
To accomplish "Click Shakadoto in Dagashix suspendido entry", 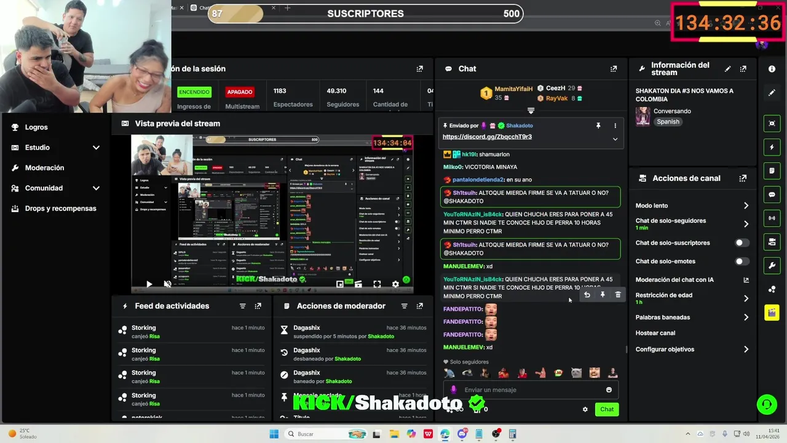I will tap(381, 337).
